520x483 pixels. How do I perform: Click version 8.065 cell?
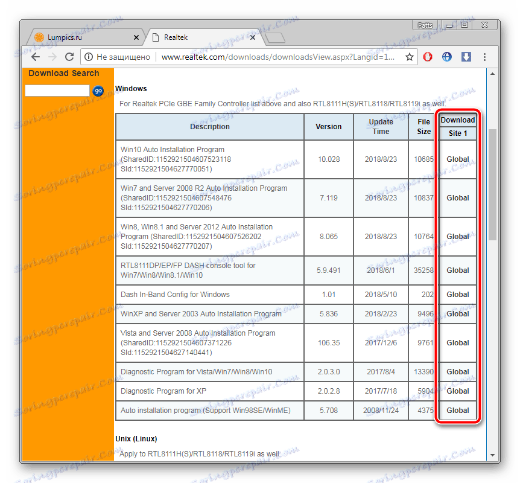329,237
